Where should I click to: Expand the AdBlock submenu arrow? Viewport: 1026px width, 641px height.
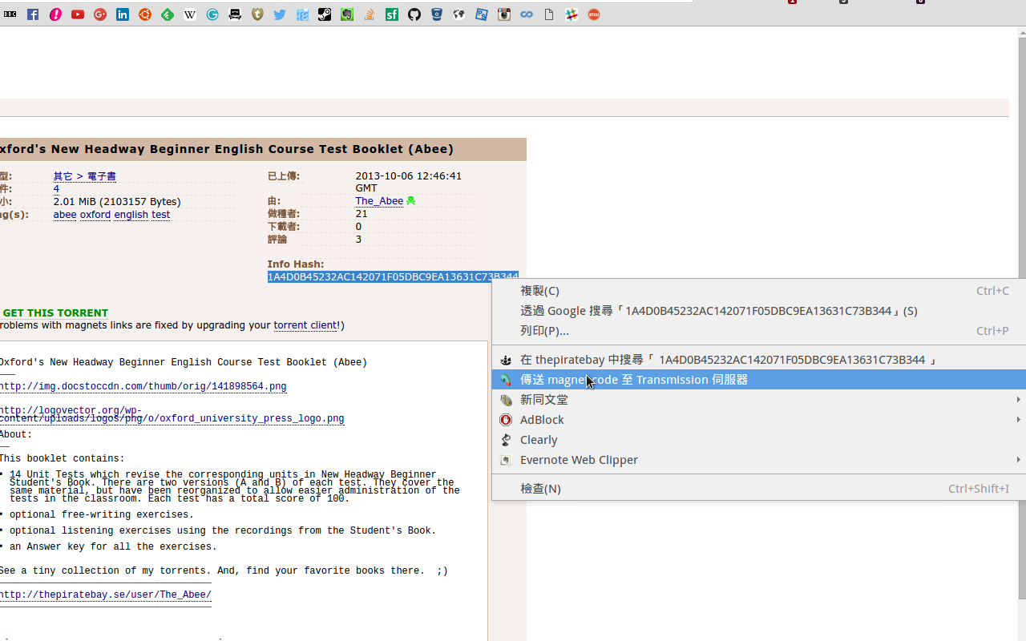tap(1019, 419)
